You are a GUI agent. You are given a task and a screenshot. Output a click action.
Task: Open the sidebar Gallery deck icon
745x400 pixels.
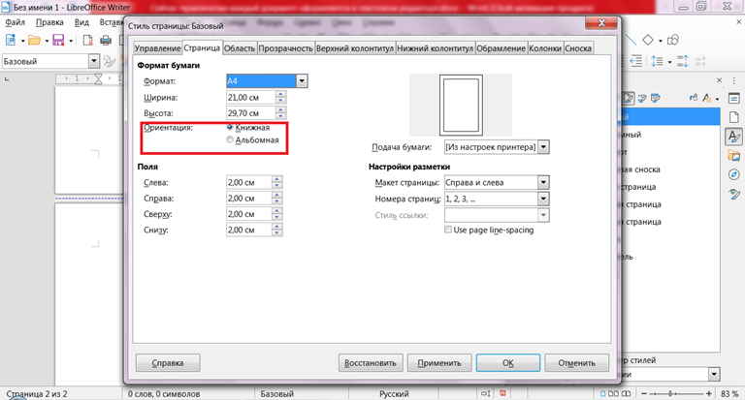[734, 156]
